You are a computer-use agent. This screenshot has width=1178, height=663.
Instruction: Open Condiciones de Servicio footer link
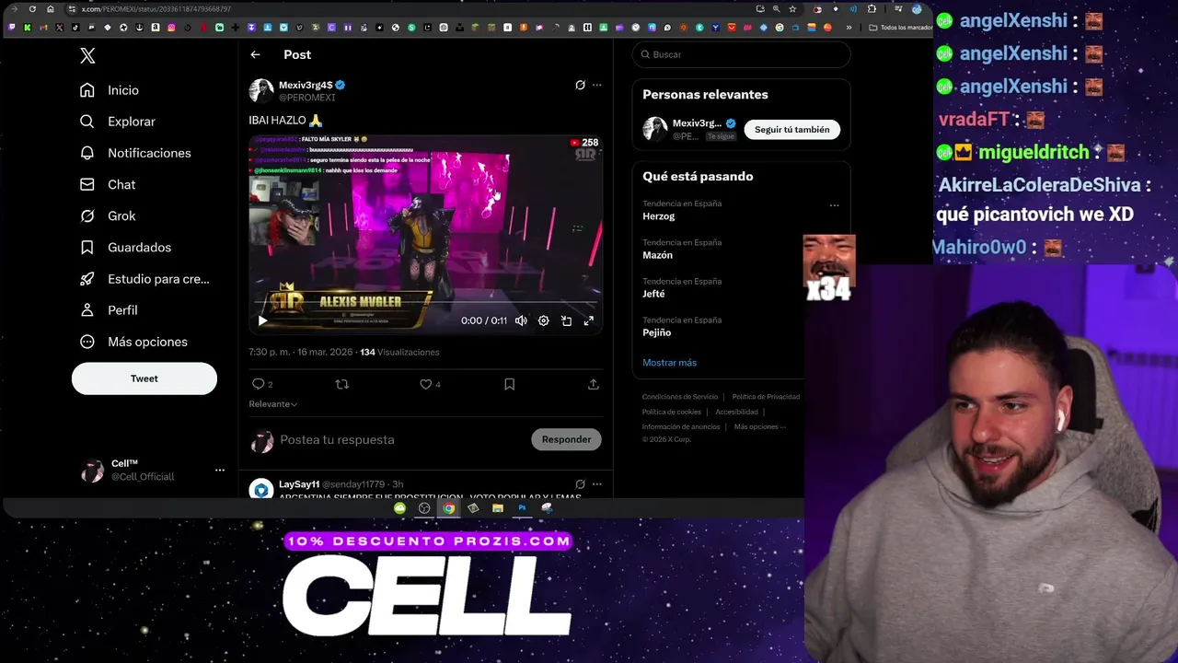(679, 397)
